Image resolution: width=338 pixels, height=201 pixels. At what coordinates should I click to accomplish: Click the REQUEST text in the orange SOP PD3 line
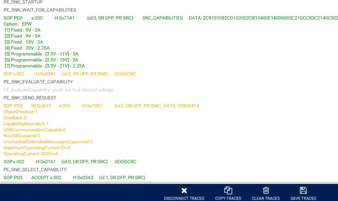tap(41, 106)
